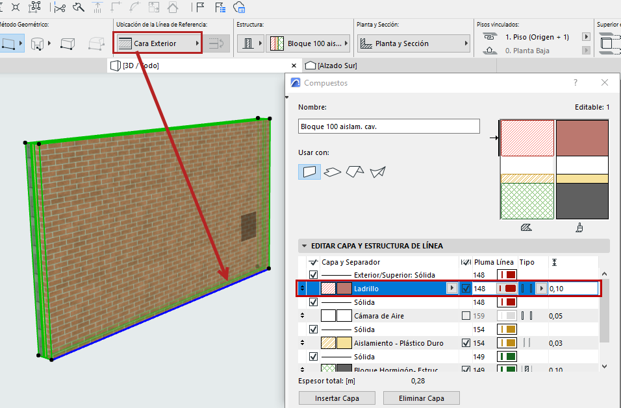Click the cloud settings icon in toolbar

point(239,7)
